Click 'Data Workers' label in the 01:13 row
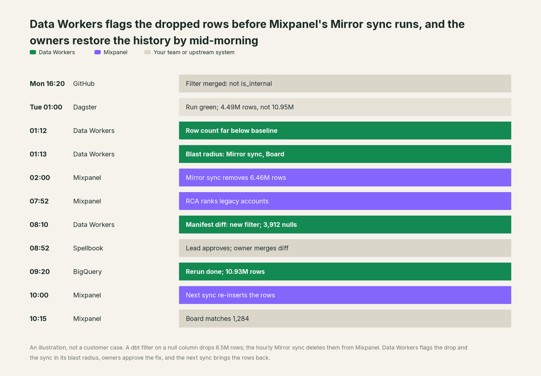Screen dimensions: 541x376 point(94,154)
